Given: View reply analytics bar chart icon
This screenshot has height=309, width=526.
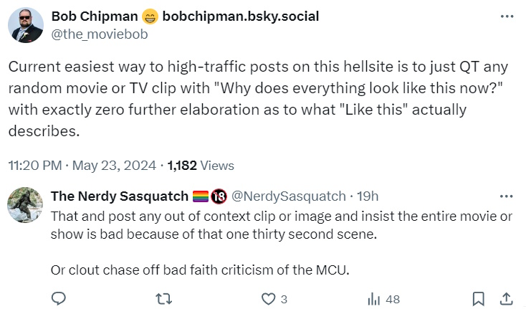Looking at the screenshot, I should tap(373, 298).
